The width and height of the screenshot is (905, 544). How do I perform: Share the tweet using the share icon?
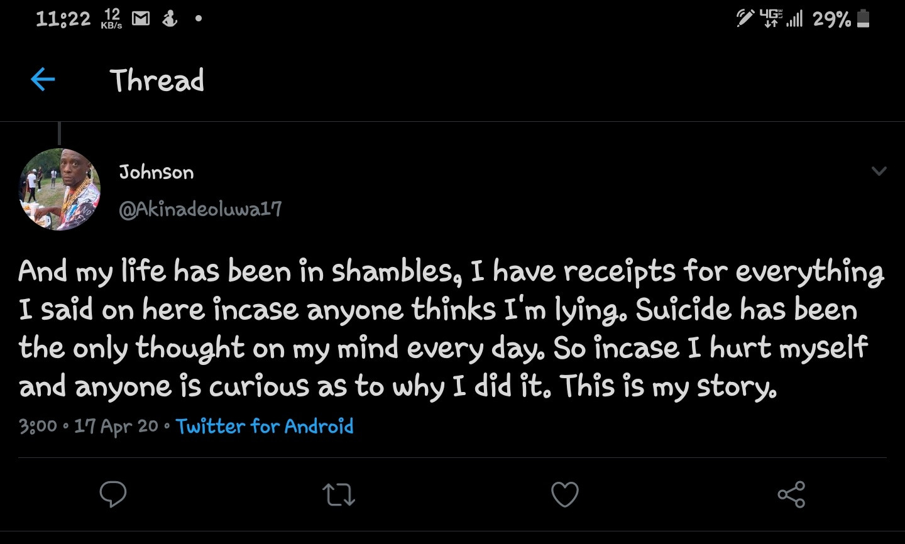coord(791,494)
